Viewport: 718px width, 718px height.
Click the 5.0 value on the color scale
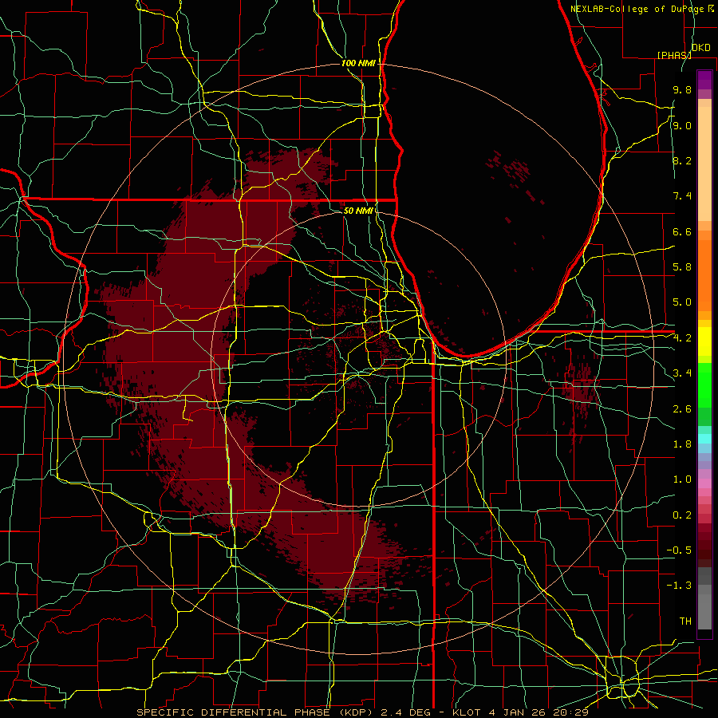pyautogui.click(x=682, y=302)
